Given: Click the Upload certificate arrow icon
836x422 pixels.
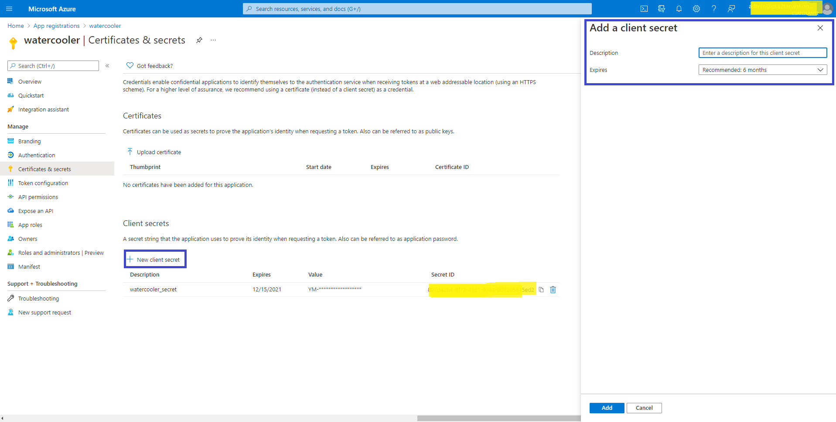Looking at the screenshot, I should [x=130, y=152].
